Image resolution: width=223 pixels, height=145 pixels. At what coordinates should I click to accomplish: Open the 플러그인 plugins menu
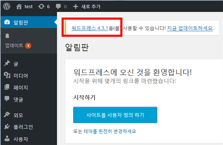pyautogui.click(x=23, y=127)
